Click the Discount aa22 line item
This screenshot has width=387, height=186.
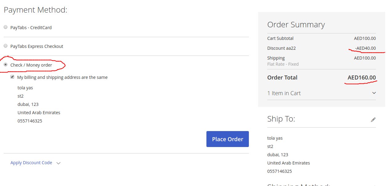coord(281,48)
